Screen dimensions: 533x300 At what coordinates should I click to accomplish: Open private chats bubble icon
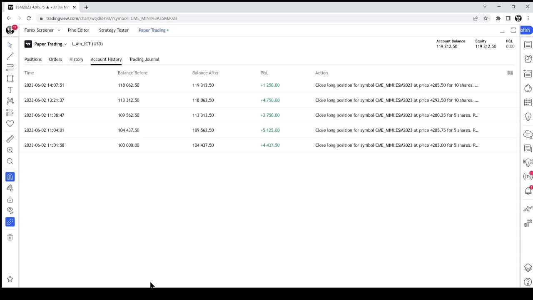tap(528, 148)
